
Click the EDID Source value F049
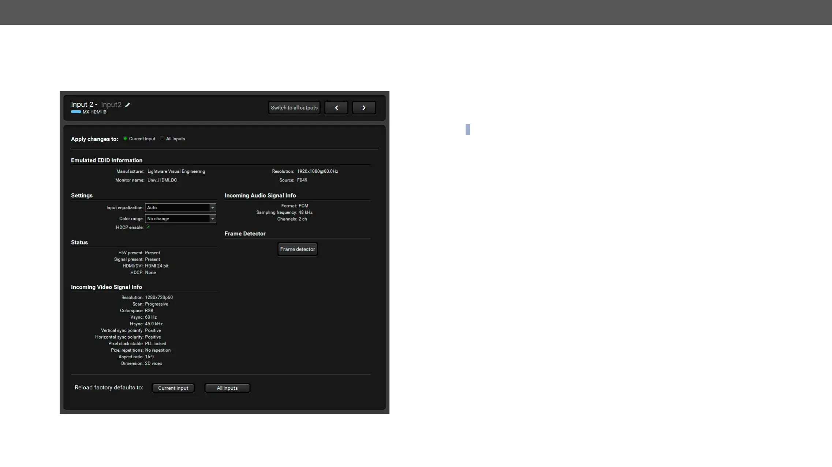[x=302, y=180]
